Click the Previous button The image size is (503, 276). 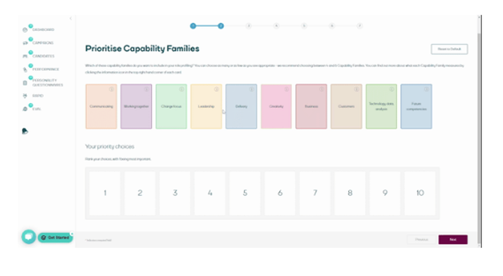coord(422,239)
